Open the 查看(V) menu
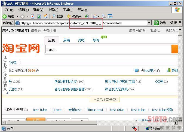 click(x=38, y=10)
